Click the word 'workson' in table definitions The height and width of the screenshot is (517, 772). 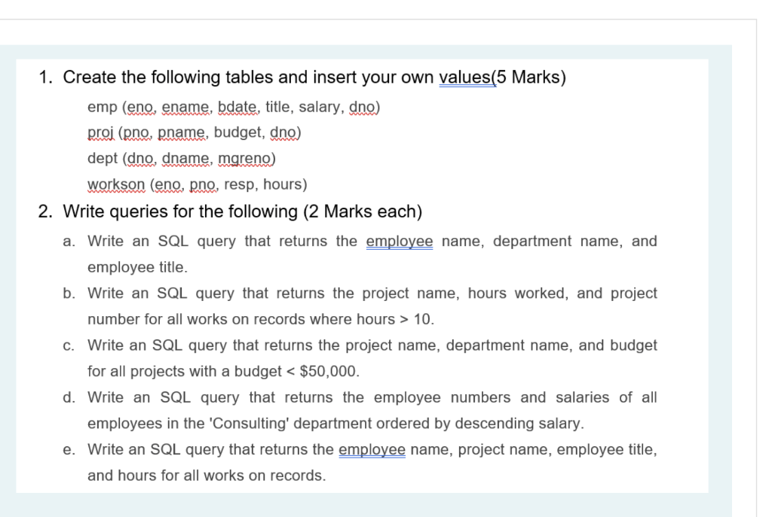[x=116, y=184]
